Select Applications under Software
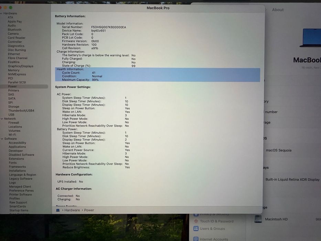The image size is (321, 241). click(17, 147)
